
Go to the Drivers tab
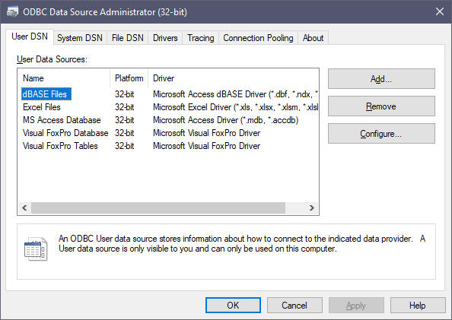coord(165,38)
